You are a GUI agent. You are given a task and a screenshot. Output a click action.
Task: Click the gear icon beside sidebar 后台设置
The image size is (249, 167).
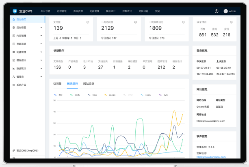[x=14, y=28]
